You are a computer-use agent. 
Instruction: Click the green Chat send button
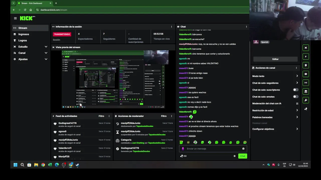point(243,156)
